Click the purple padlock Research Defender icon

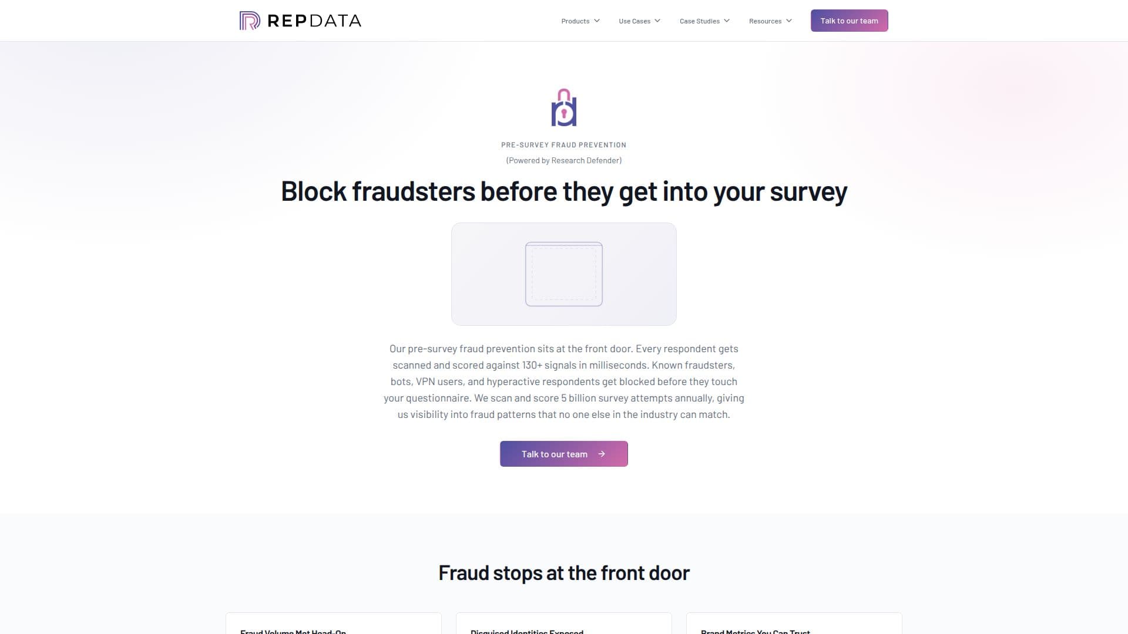(x=564, y=107)
